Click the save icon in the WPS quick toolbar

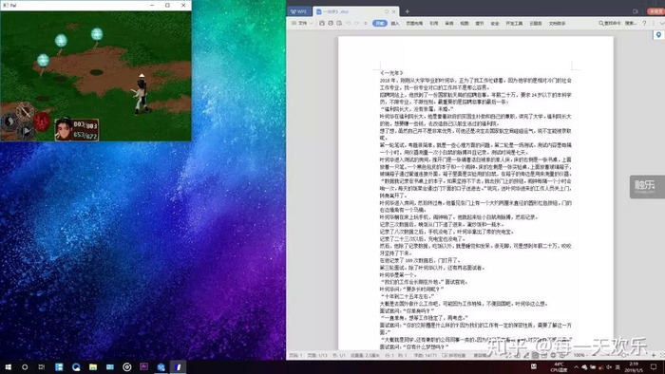coord(322,24)
